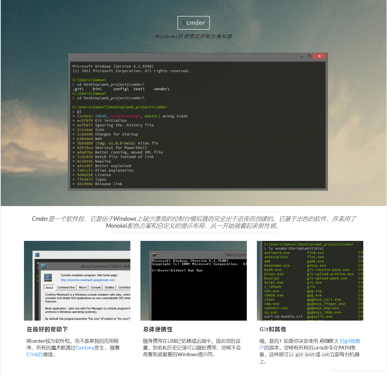Open the PortableGit file listing thumbnail
The width and height of the screenshot is (387, 375).
310,281
